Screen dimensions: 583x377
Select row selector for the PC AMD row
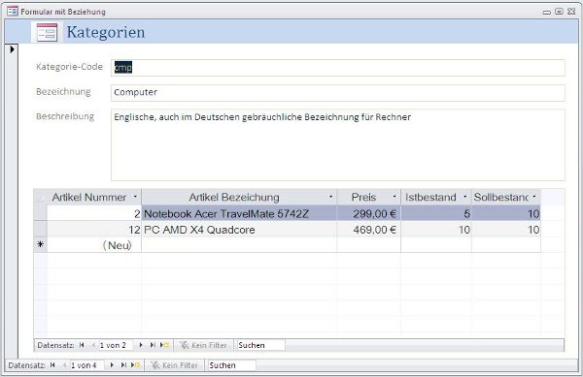click(x=40, y=229)
